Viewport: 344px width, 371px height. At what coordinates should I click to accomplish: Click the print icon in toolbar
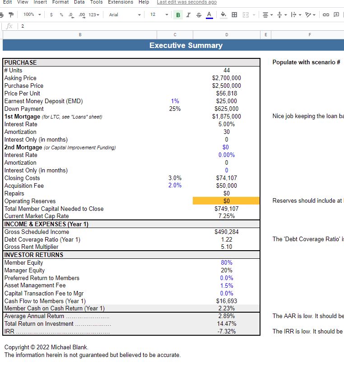pos(1,14)
